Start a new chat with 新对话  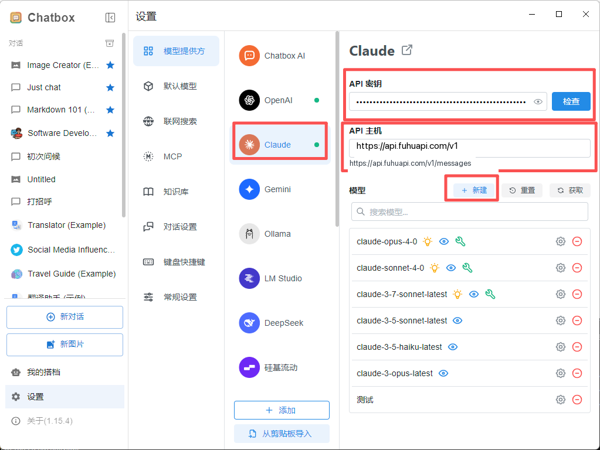65,317
